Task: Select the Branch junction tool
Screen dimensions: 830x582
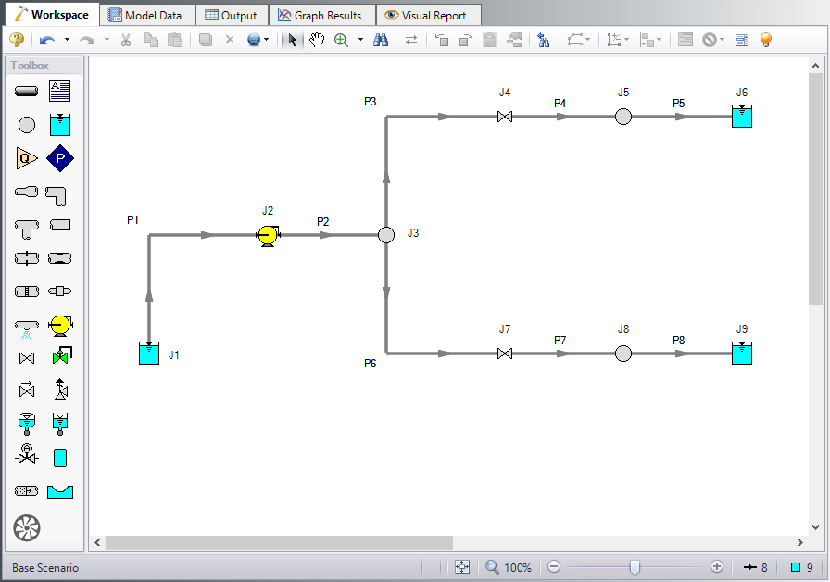Action: pos(26,124)
